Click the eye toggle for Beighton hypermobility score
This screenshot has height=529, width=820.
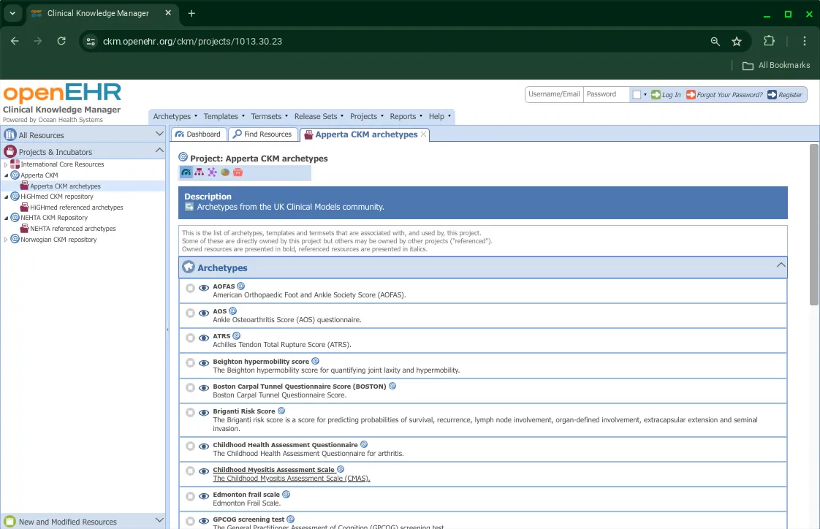point(204,362)
